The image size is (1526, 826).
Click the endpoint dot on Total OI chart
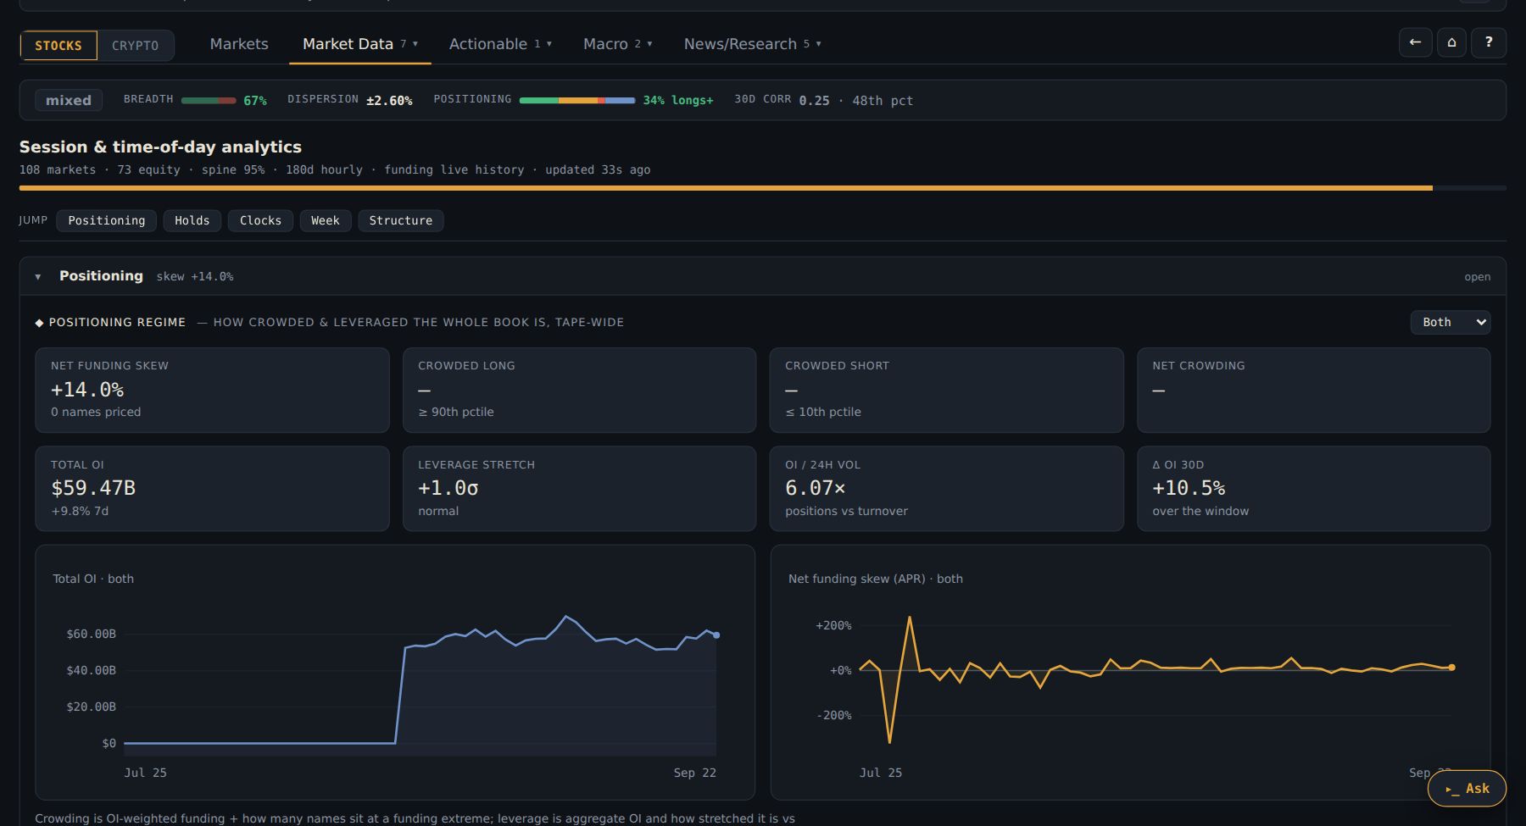pos(716,635)
